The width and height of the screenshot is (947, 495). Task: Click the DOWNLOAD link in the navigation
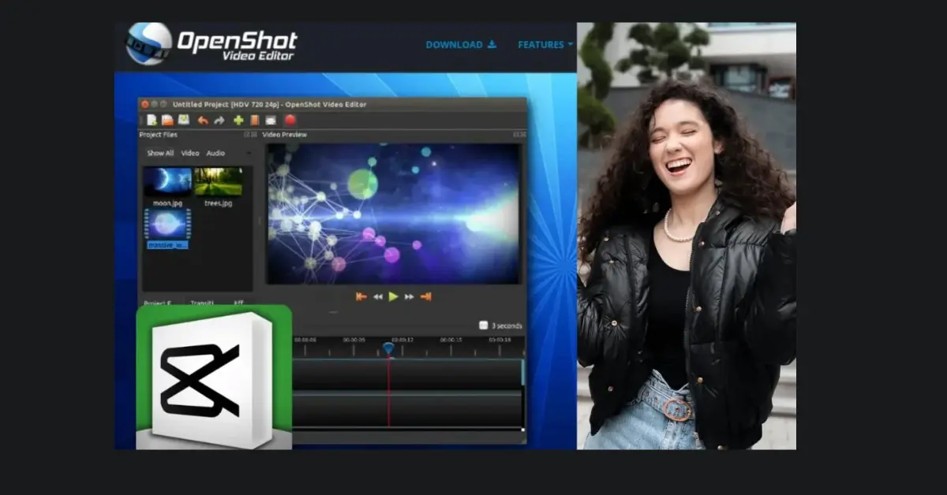click(455, 45)
